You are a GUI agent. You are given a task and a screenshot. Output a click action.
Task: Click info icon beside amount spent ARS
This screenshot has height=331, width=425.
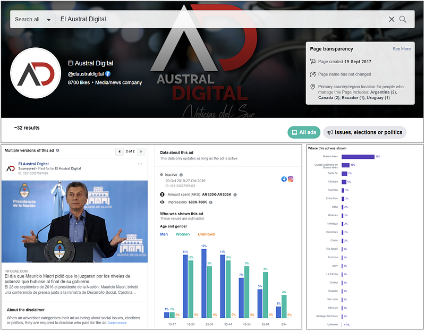click(235, 194)
